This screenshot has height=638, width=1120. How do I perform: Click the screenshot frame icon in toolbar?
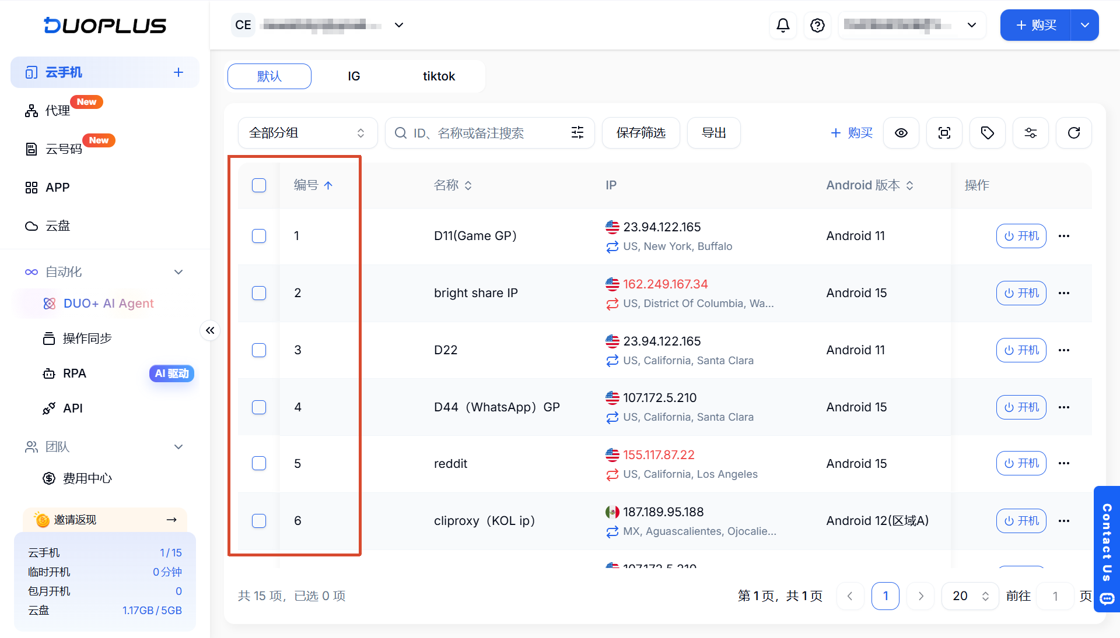pyautogui.click(x=944, y=133)
